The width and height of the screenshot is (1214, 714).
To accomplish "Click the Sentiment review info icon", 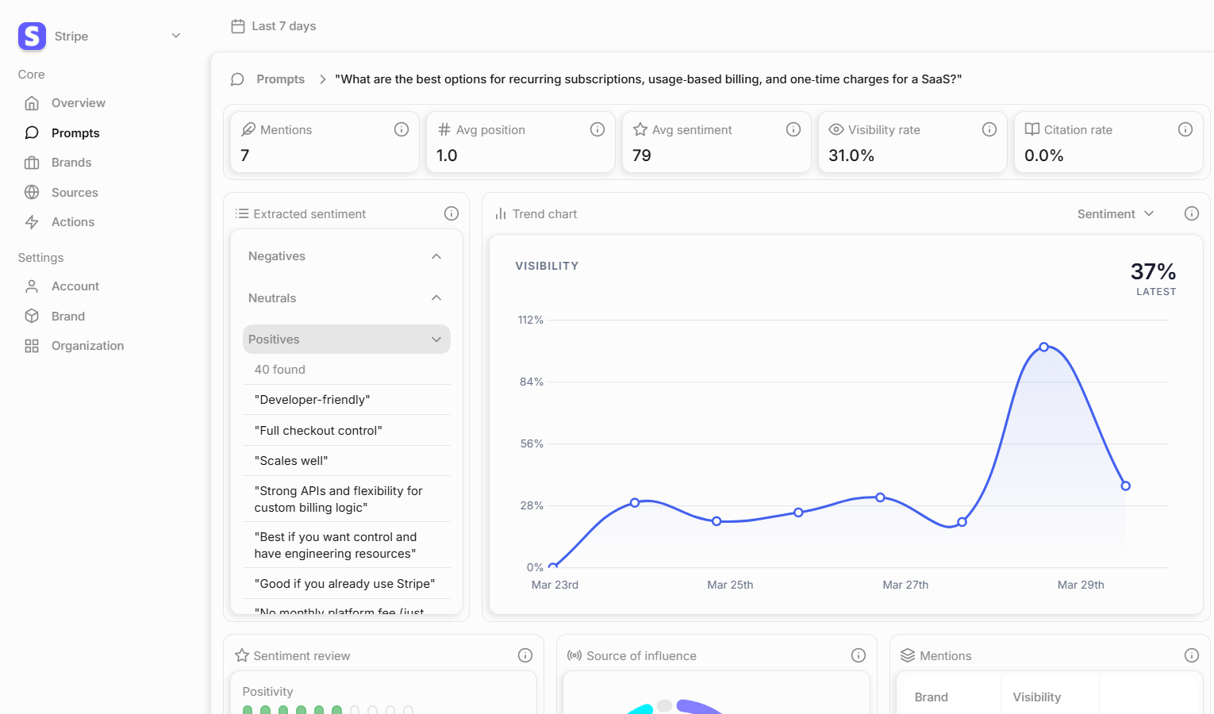I will point(524,655).
